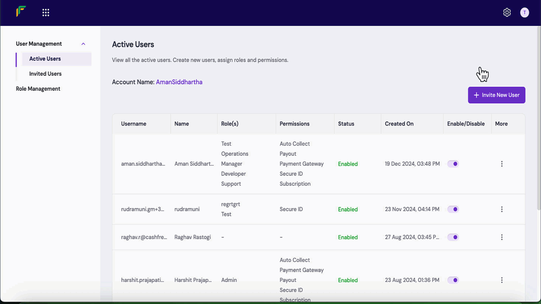Viewport: 541px width, 304px height.
Task: Open More options for rudramuni row
Action: pyautogui.click(x=502, y=209)
